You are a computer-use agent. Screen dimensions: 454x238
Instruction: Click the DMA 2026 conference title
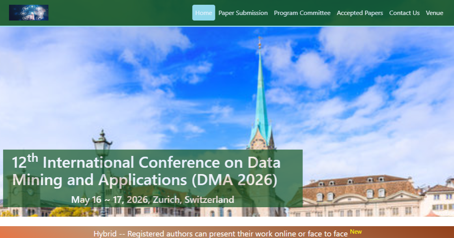[146, 171]
